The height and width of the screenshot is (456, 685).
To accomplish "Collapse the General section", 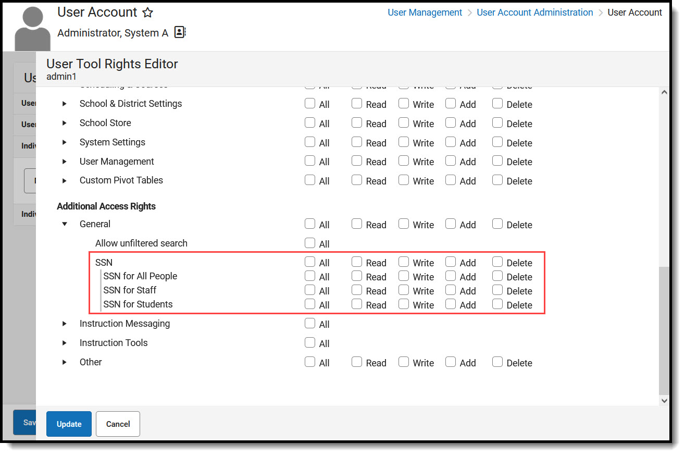I will (x=65, y=224).
